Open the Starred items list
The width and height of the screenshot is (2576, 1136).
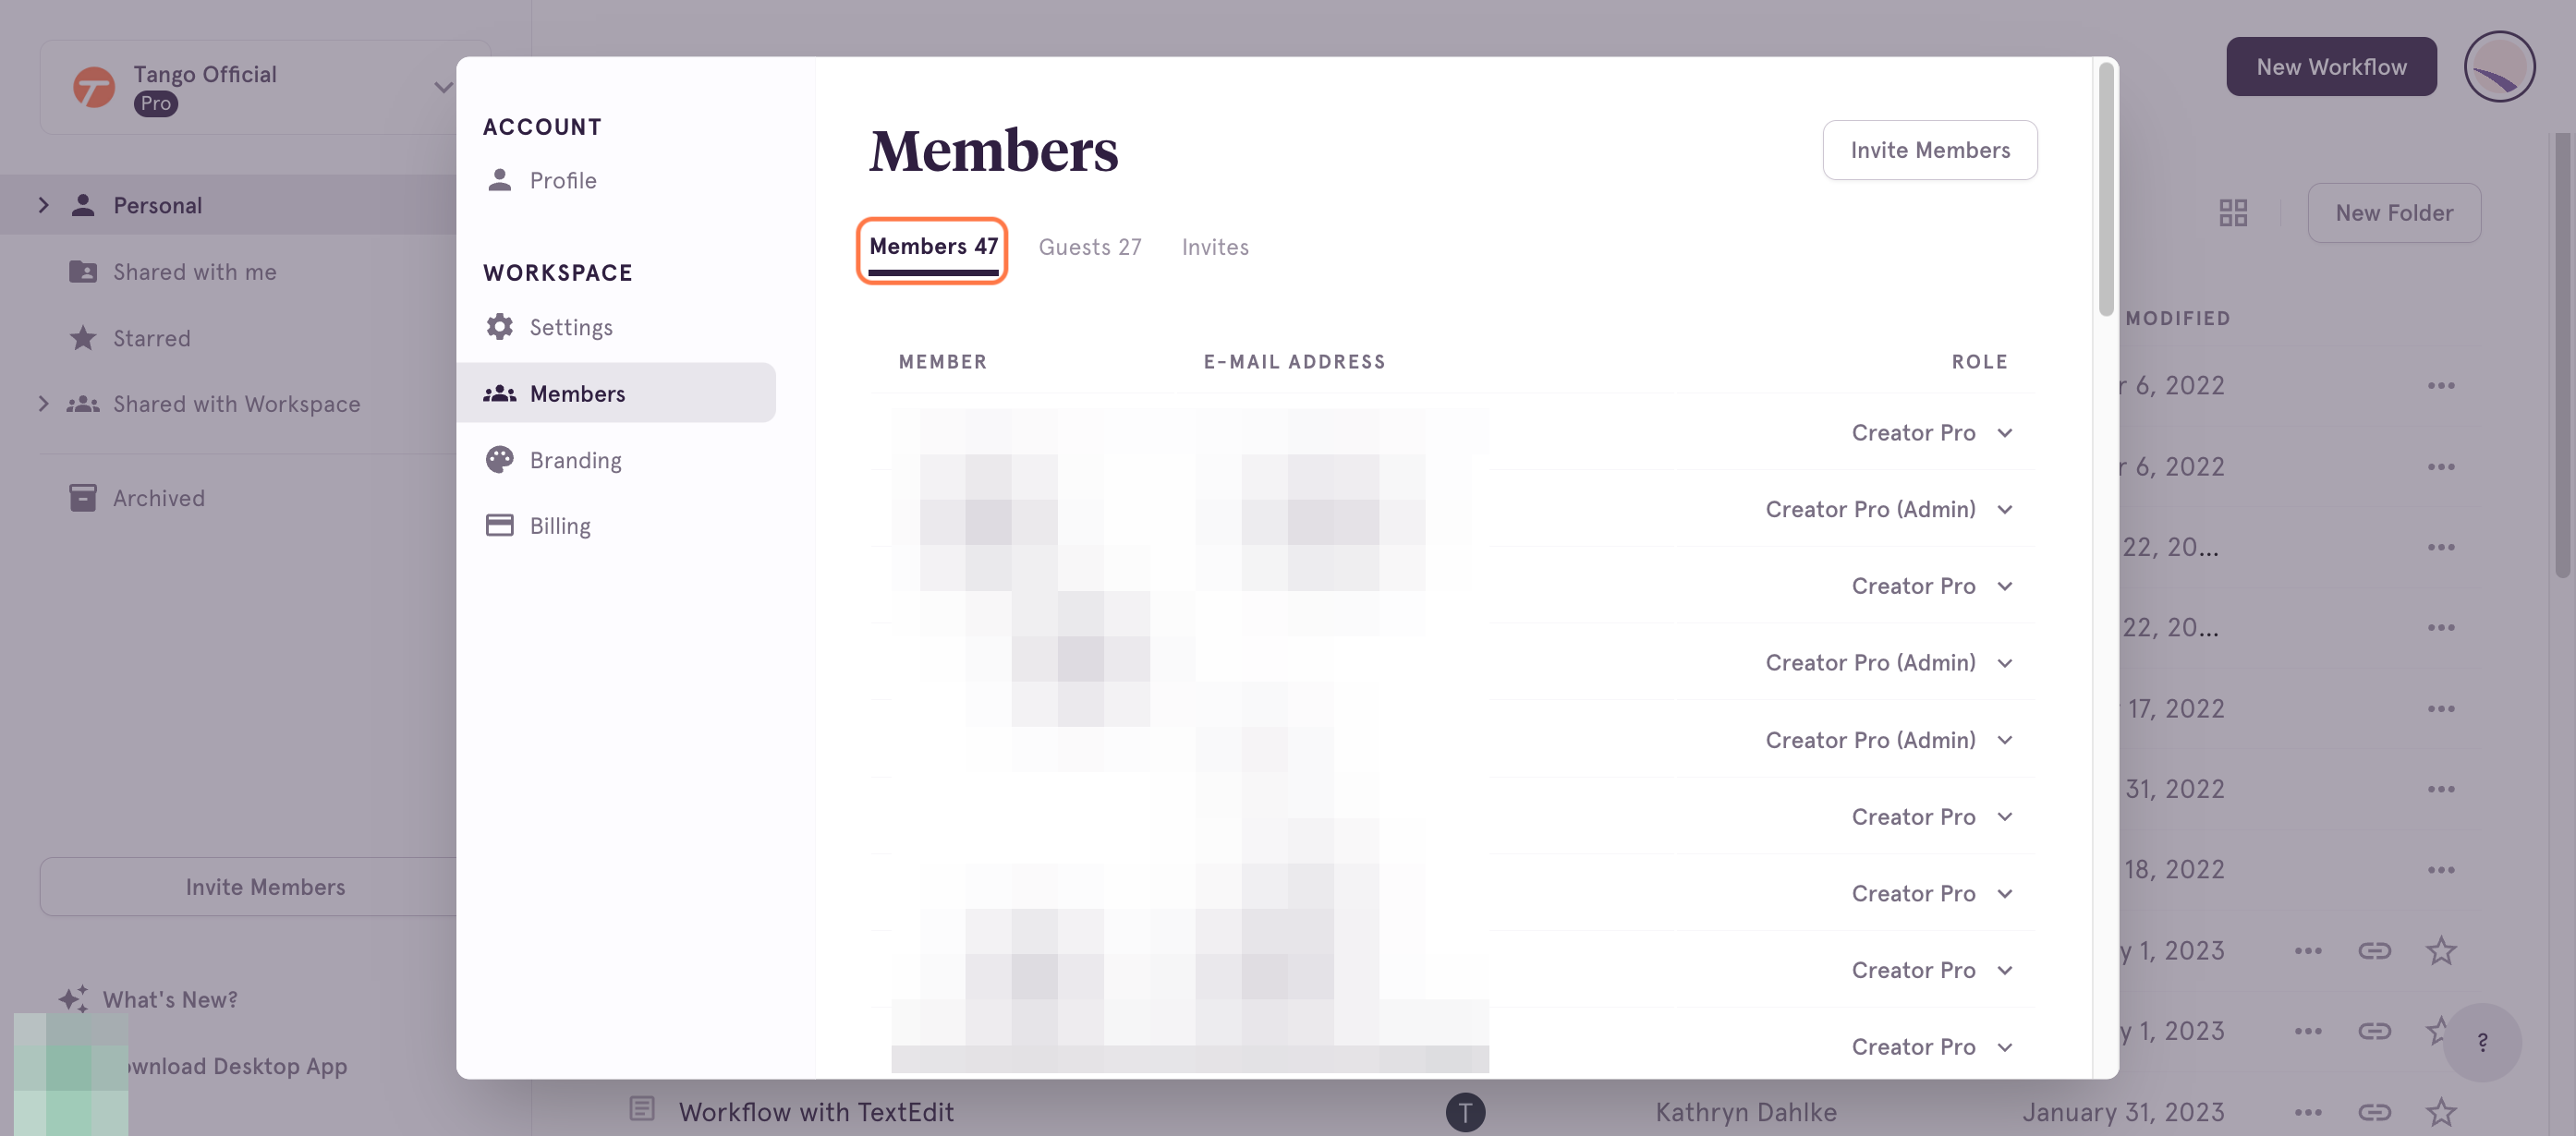click(130, 338)
